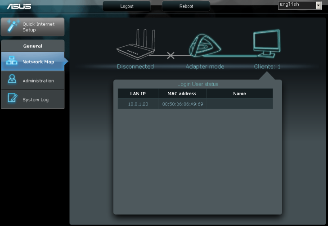Image resolution: width=328 pixels, height=226 pixels.
Task: Select the Network Map menu item
Action: [x=33, y=62]
